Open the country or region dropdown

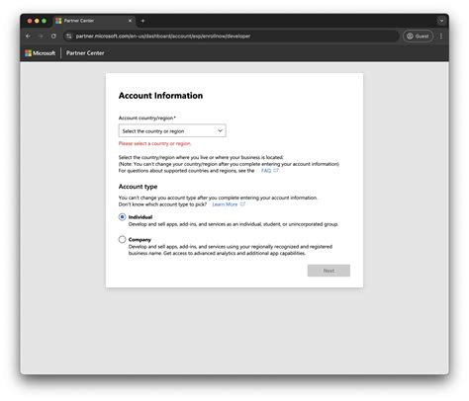coord(172,130)
